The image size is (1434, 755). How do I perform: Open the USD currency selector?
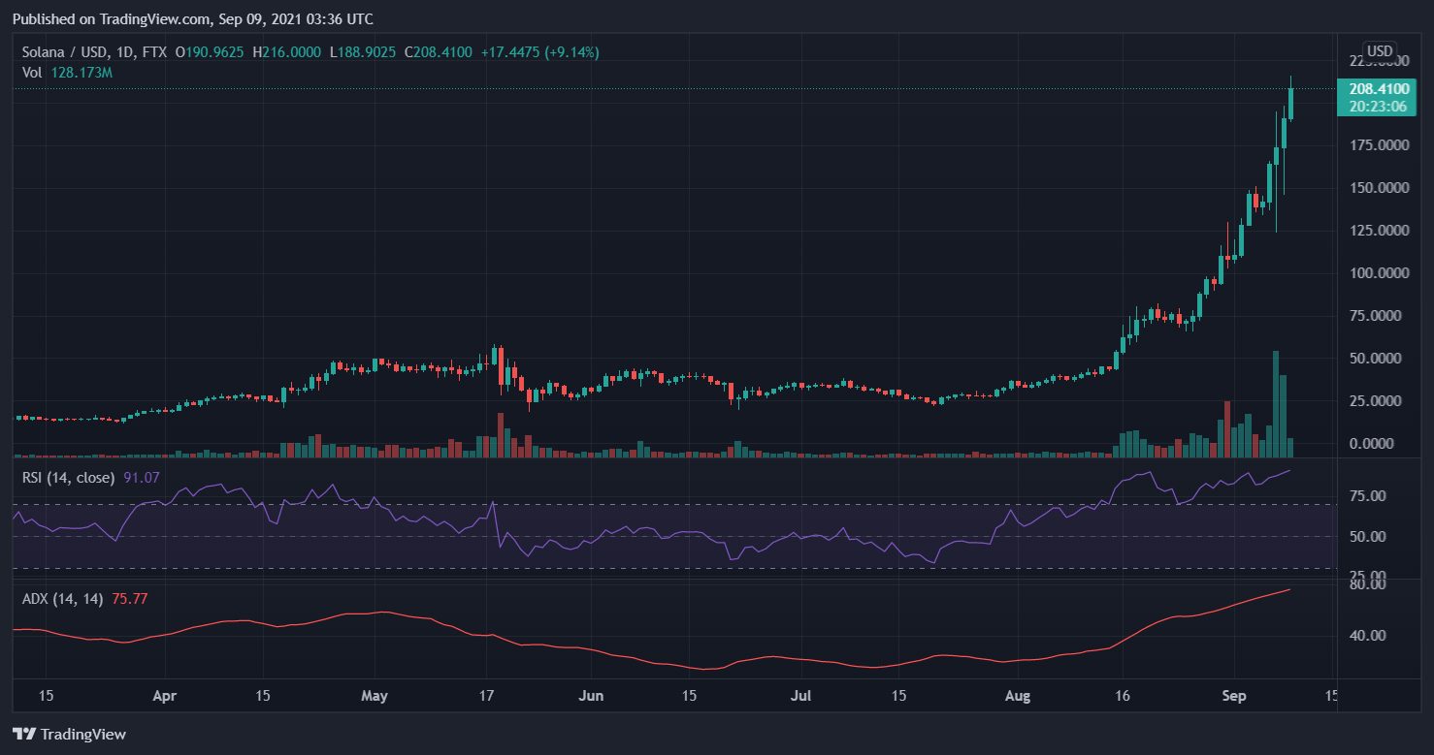pos(1380,51)
